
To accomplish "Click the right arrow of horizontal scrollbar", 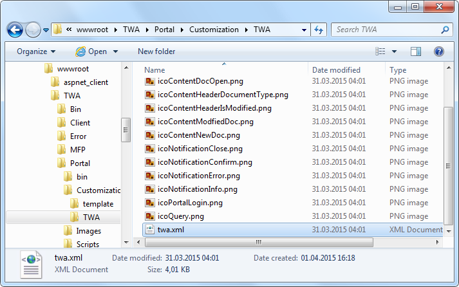I will coord(437,242).
